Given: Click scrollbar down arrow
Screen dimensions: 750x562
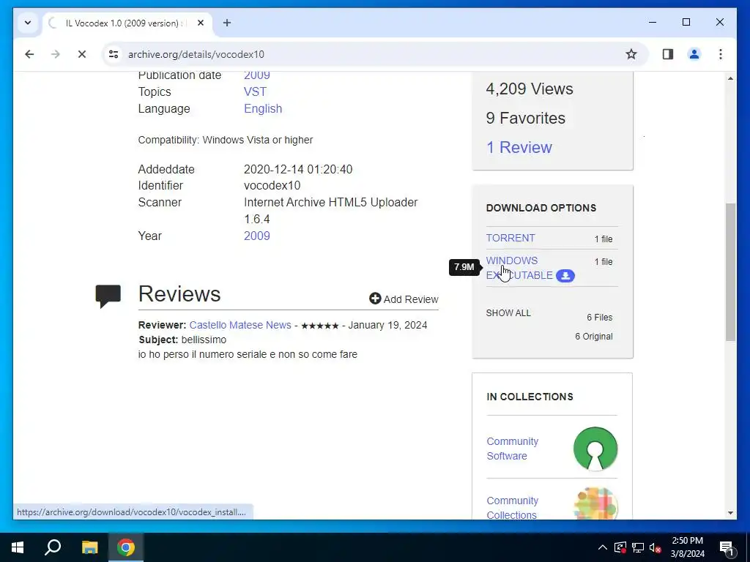Looking at the screenshot, I should tap(730, 513).
